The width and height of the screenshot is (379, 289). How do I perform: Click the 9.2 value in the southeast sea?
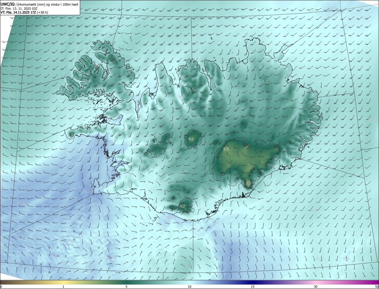pyautogui.click(x=319, y=259)
